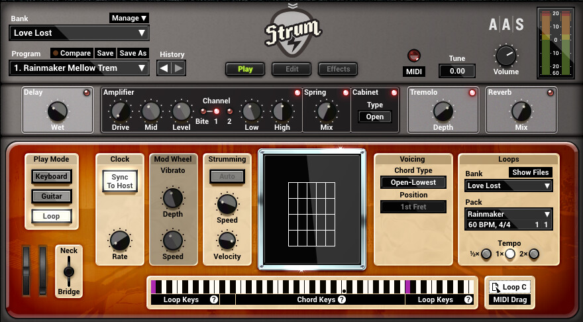The image size is (583, 322).
Task: Go back in program History
Action: [164, 68]
